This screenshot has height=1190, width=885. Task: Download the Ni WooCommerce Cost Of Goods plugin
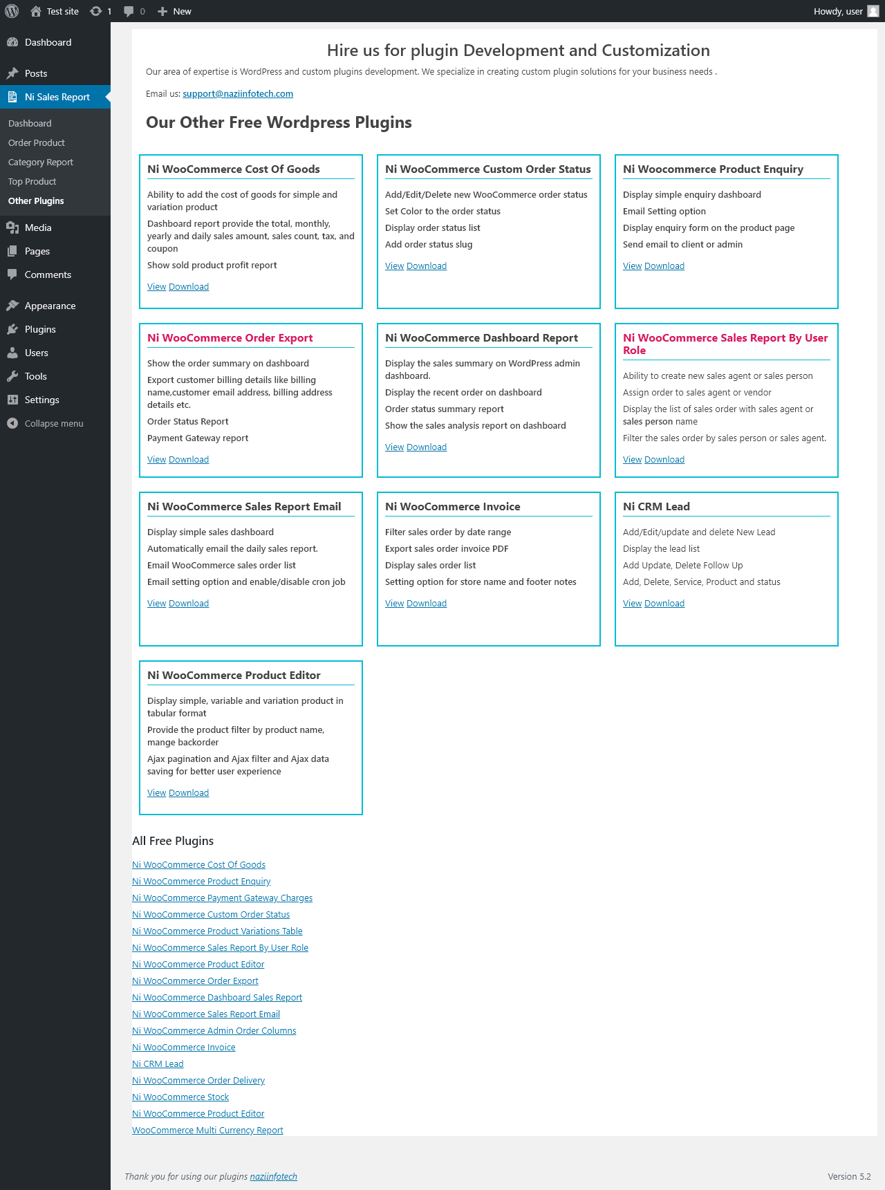[x=189, y=286]
